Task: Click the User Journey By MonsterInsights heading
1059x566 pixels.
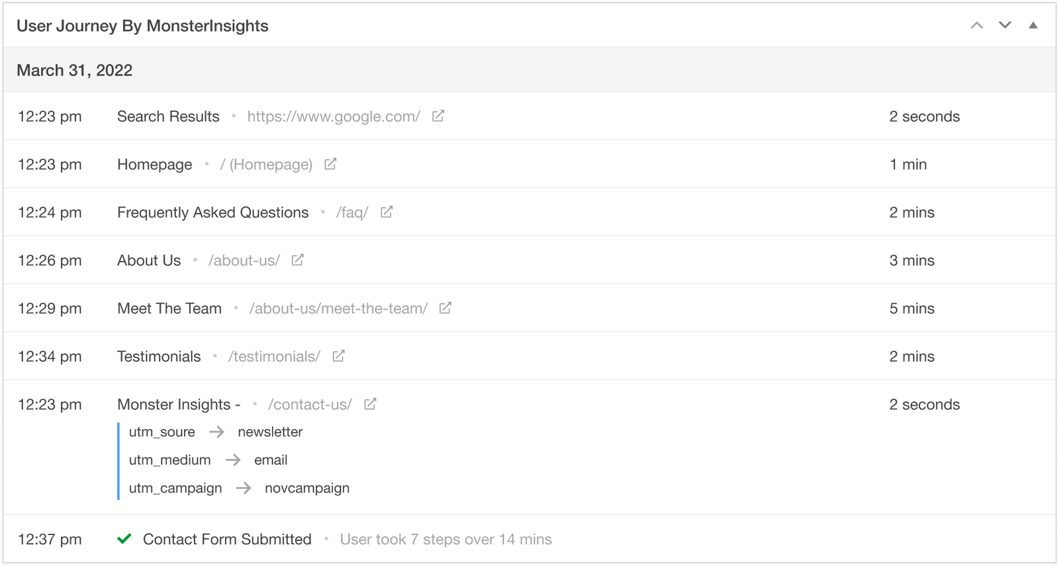Action: coord(142,26)
